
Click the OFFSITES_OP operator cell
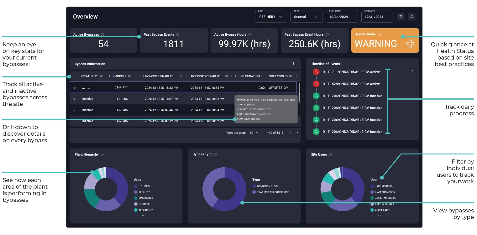tap(278, 88)
